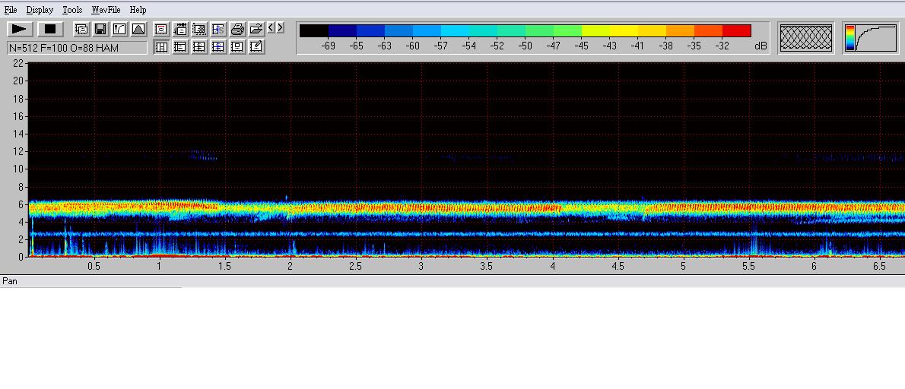Click the printer icon
The width and height of the screenshot is (905, 389).
pos(237,29)
